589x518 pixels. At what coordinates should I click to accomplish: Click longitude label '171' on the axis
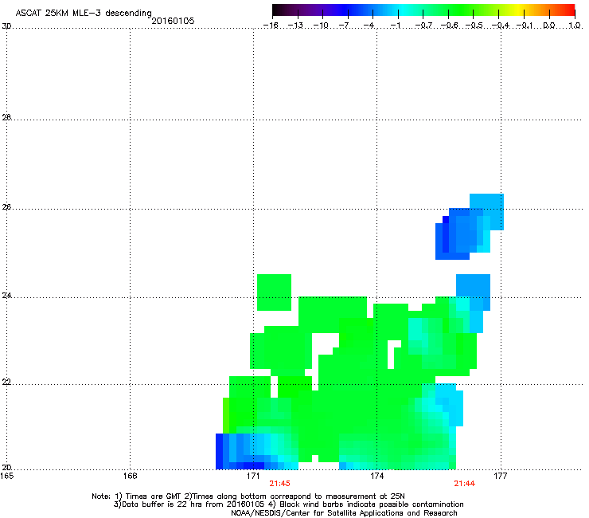tap(253, 476)
